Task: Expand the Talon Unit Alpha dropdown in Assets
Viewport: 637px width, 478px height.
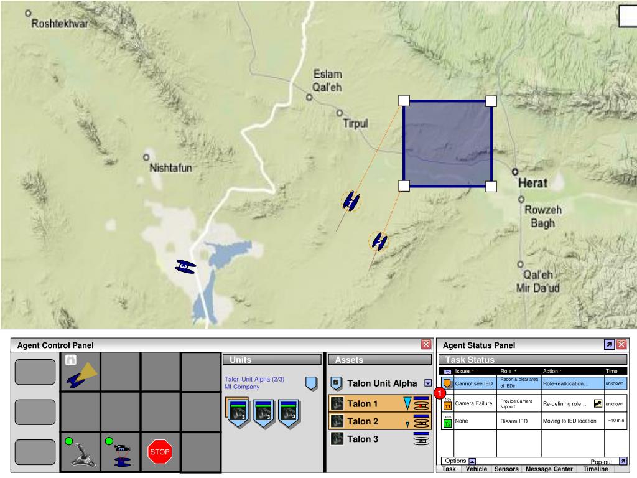Action: [427, 383]
